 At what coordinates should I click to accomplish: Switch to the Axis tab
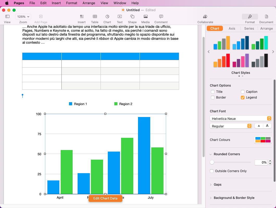(232, 28)
